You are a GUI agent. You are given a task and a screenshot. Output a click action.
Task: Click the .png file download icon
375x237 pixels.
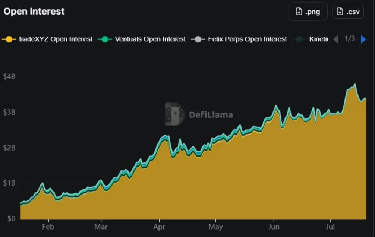point(299,12)
